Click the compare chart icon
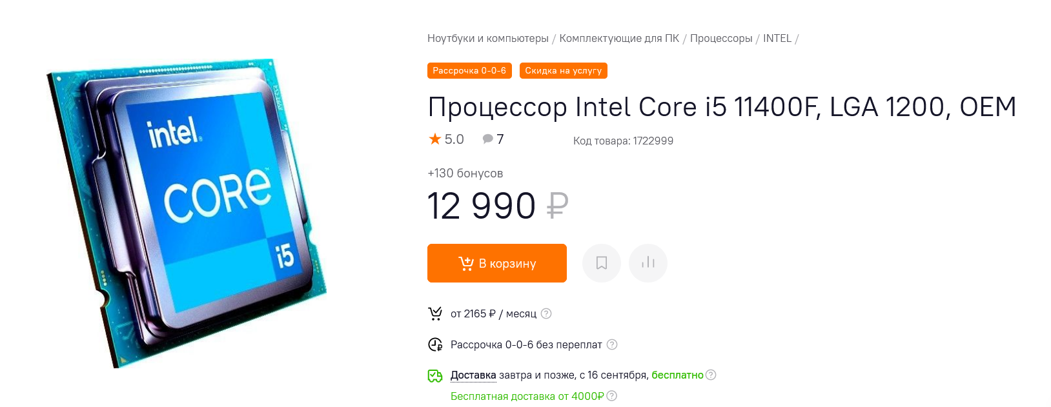Screen dimensions: 1051x407 648,263
